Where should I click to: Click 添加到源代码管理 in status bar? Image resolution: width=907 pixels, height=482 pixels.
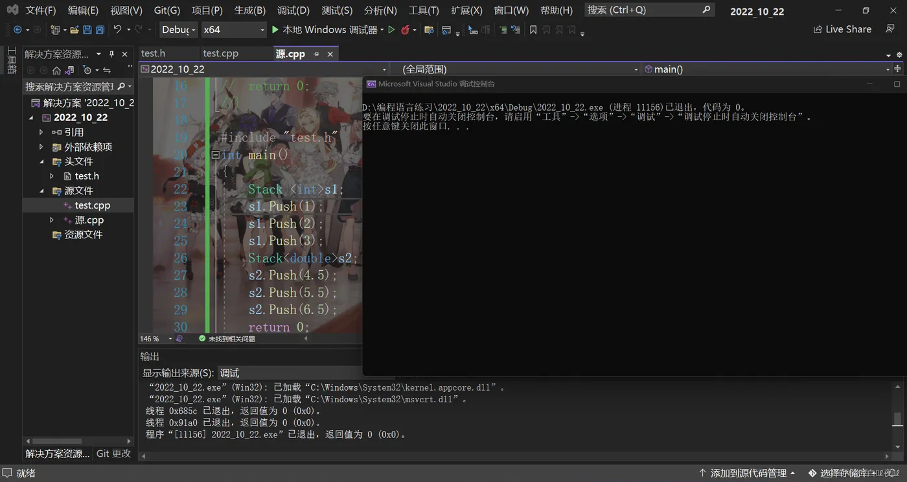point(748,474)
